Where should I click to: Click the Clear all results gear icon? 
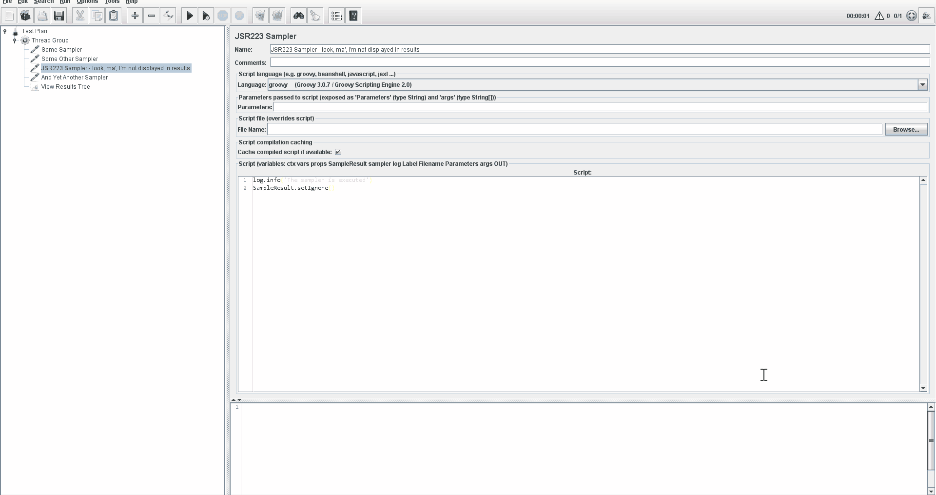tap(277, 15)
